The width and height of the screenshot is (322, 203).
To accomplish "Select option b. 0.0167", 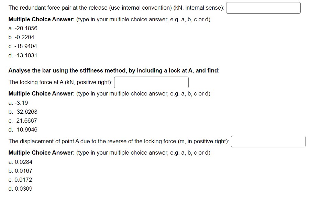I will pyautogui.click(x=20, y=171).
